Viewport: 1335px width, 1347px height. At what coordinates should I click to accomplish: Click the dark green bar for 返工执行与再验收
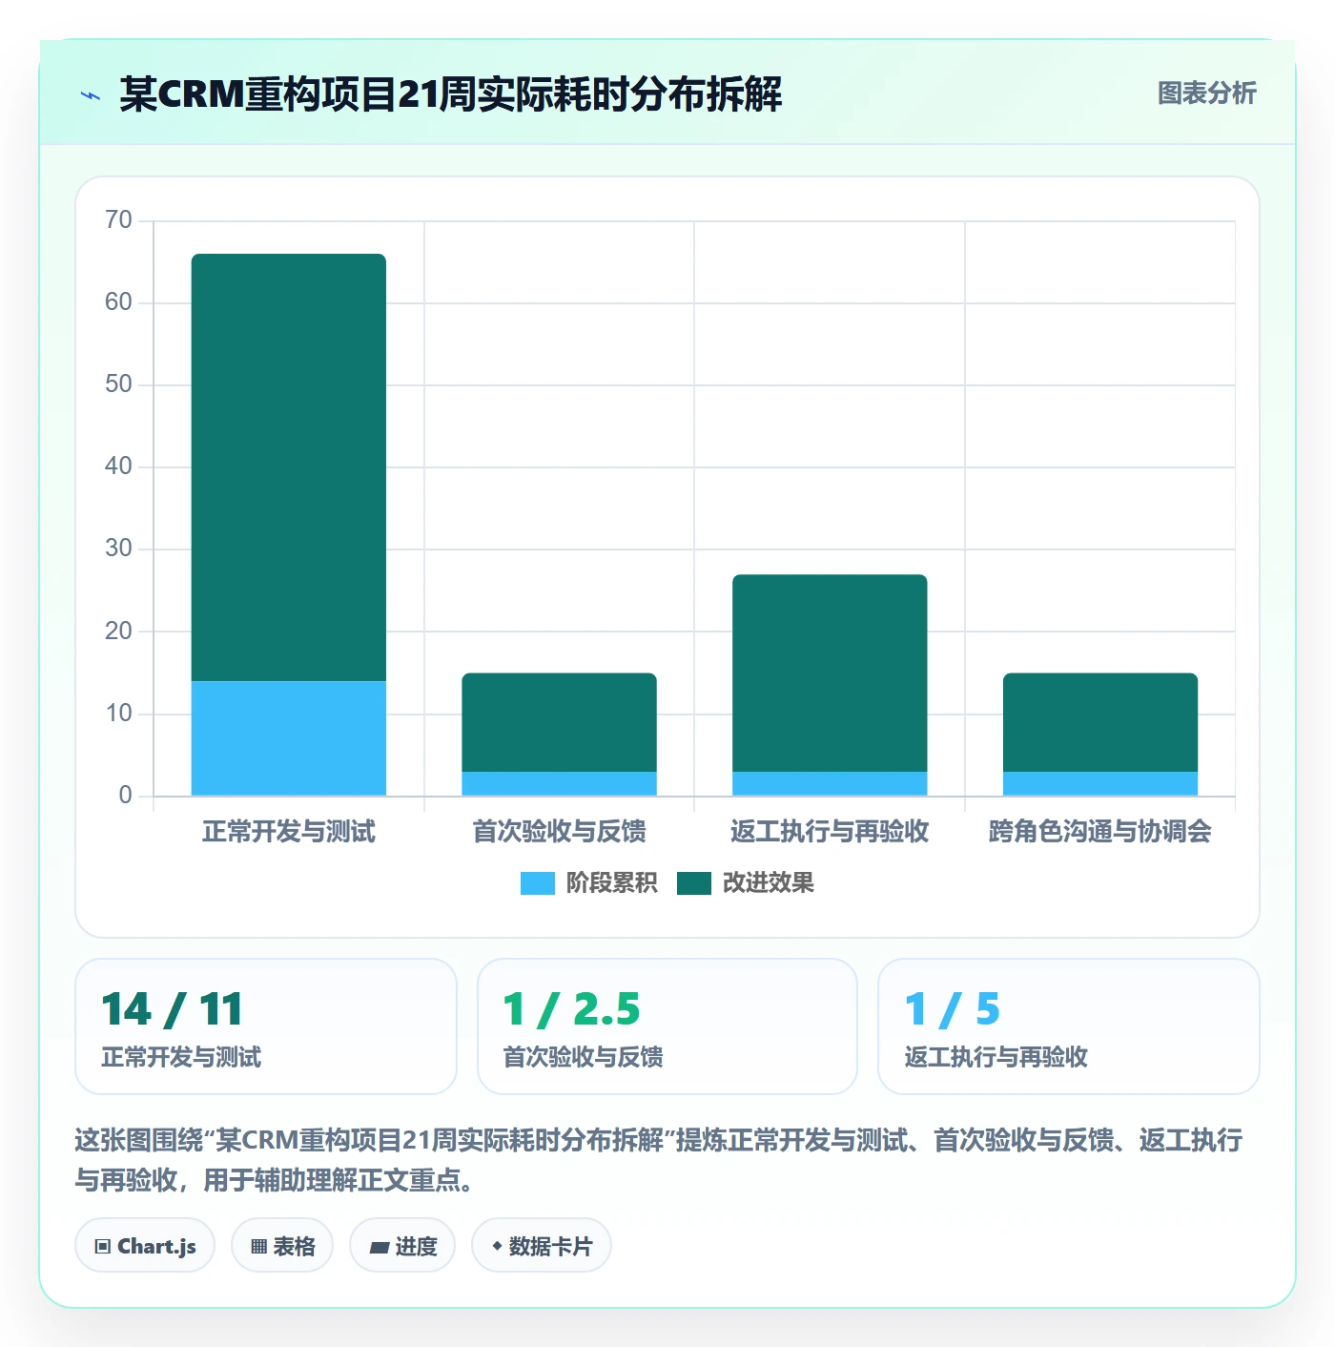[830, 673]
